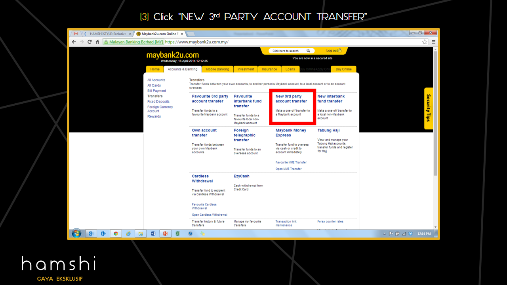Open the Loans tab
This screenshot has width=507, height=285.
290,69
